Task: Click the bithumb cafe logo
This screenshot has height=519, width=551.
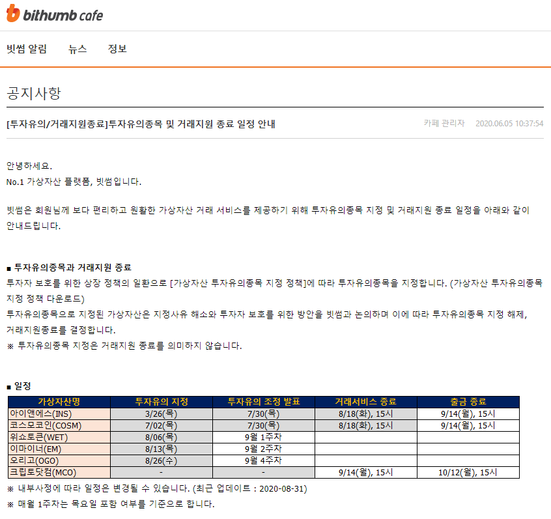Action: [x=55, y=14]
